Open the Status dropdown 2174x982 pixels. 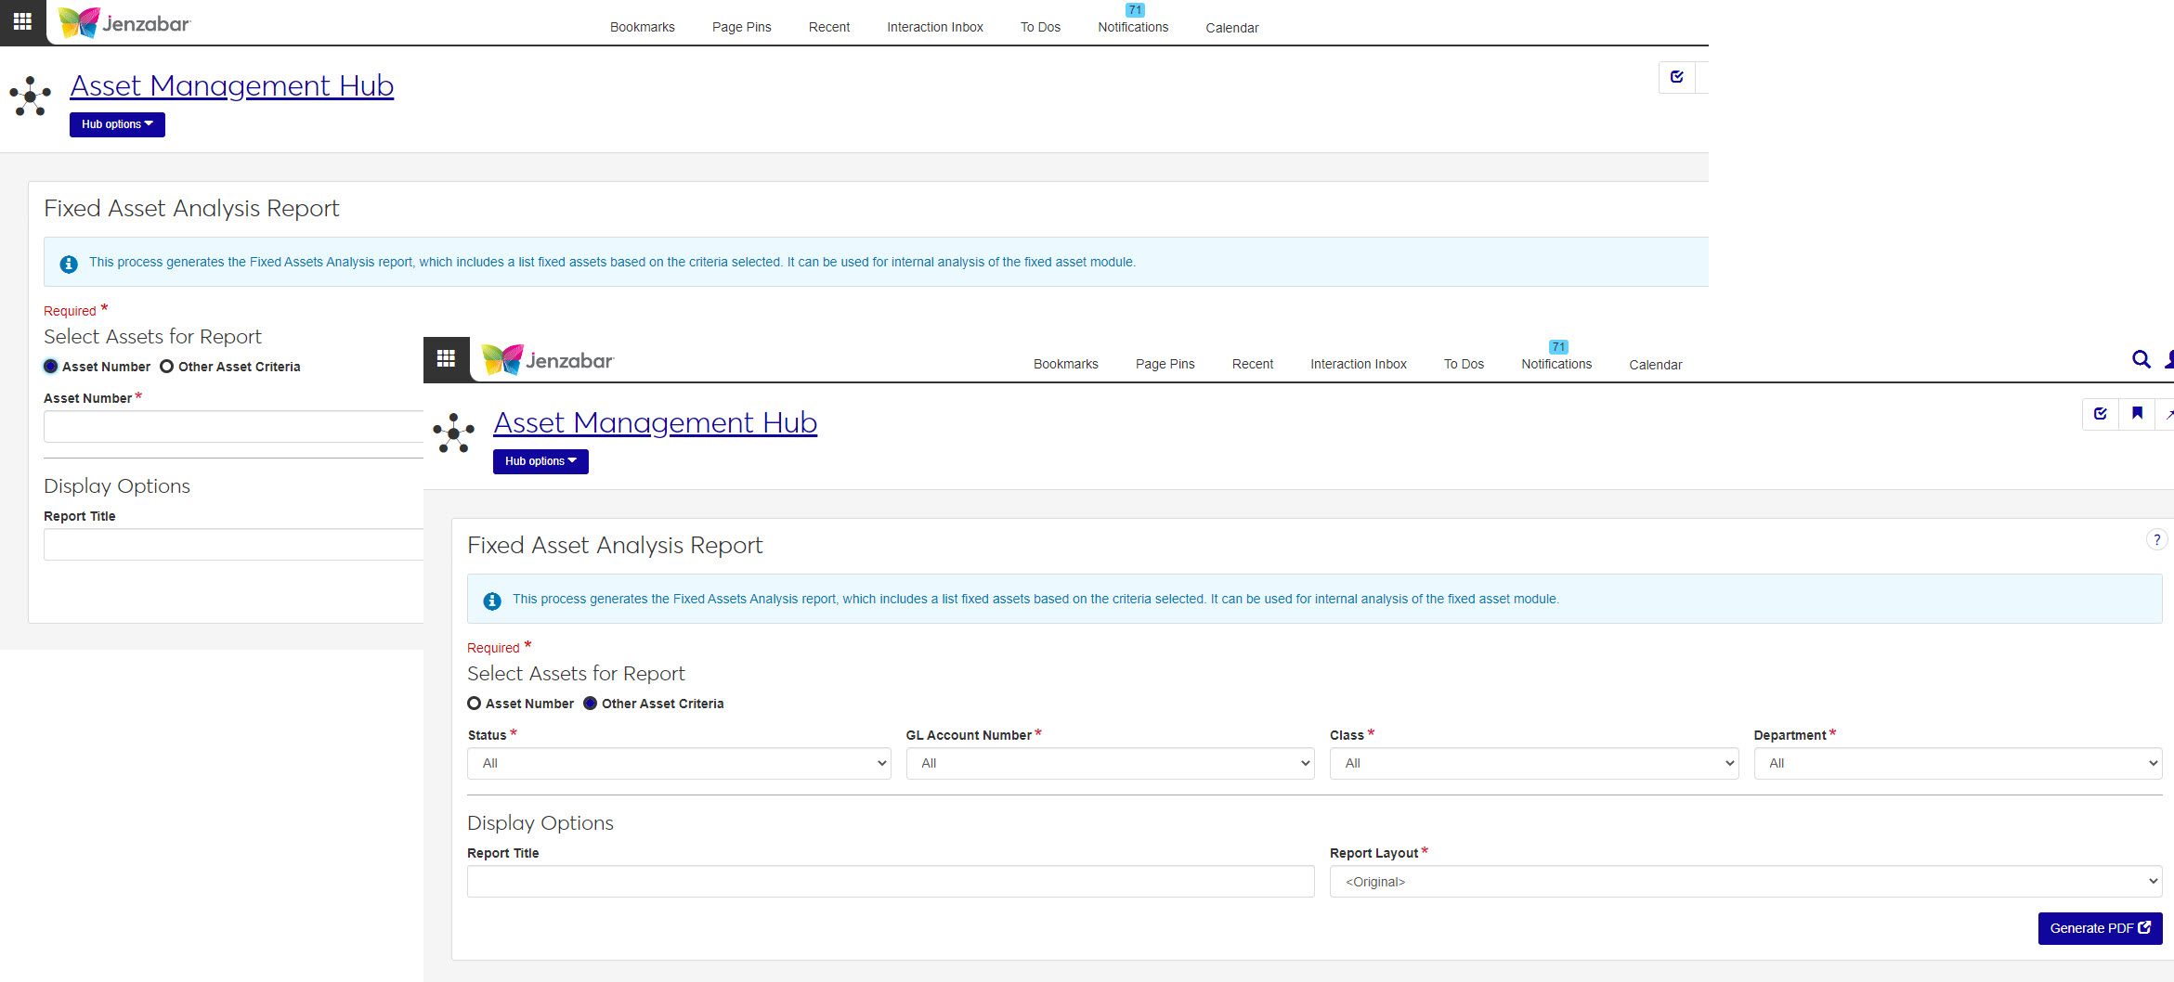click(x=678, y=763)
